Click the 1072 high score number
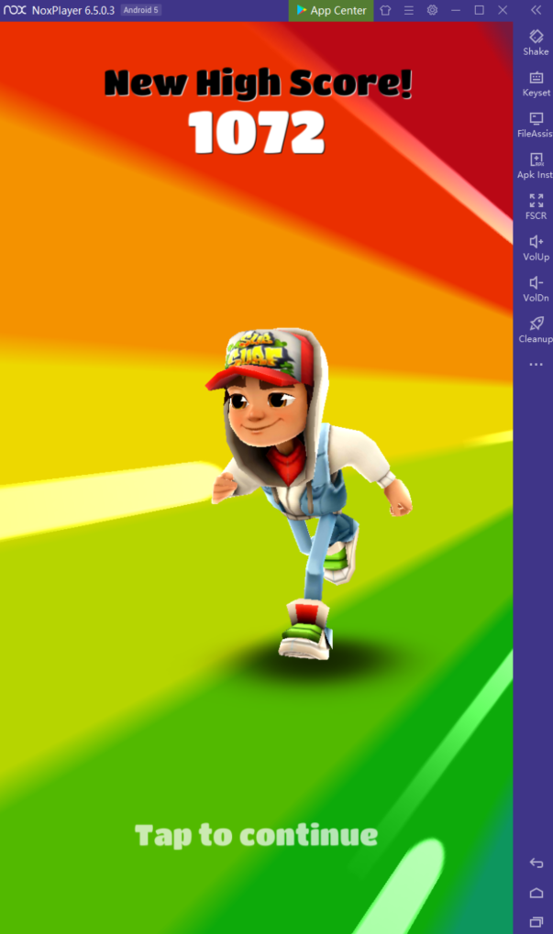The width and height of the screenshot is (553, 934). 257,132
